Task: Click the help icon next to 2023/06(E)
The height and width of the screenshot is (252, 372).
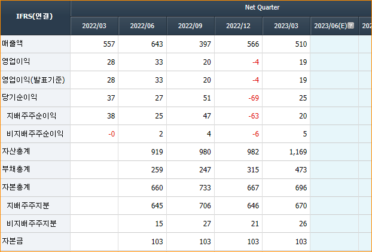Action: pyautogui.click(x=351, y=25)
